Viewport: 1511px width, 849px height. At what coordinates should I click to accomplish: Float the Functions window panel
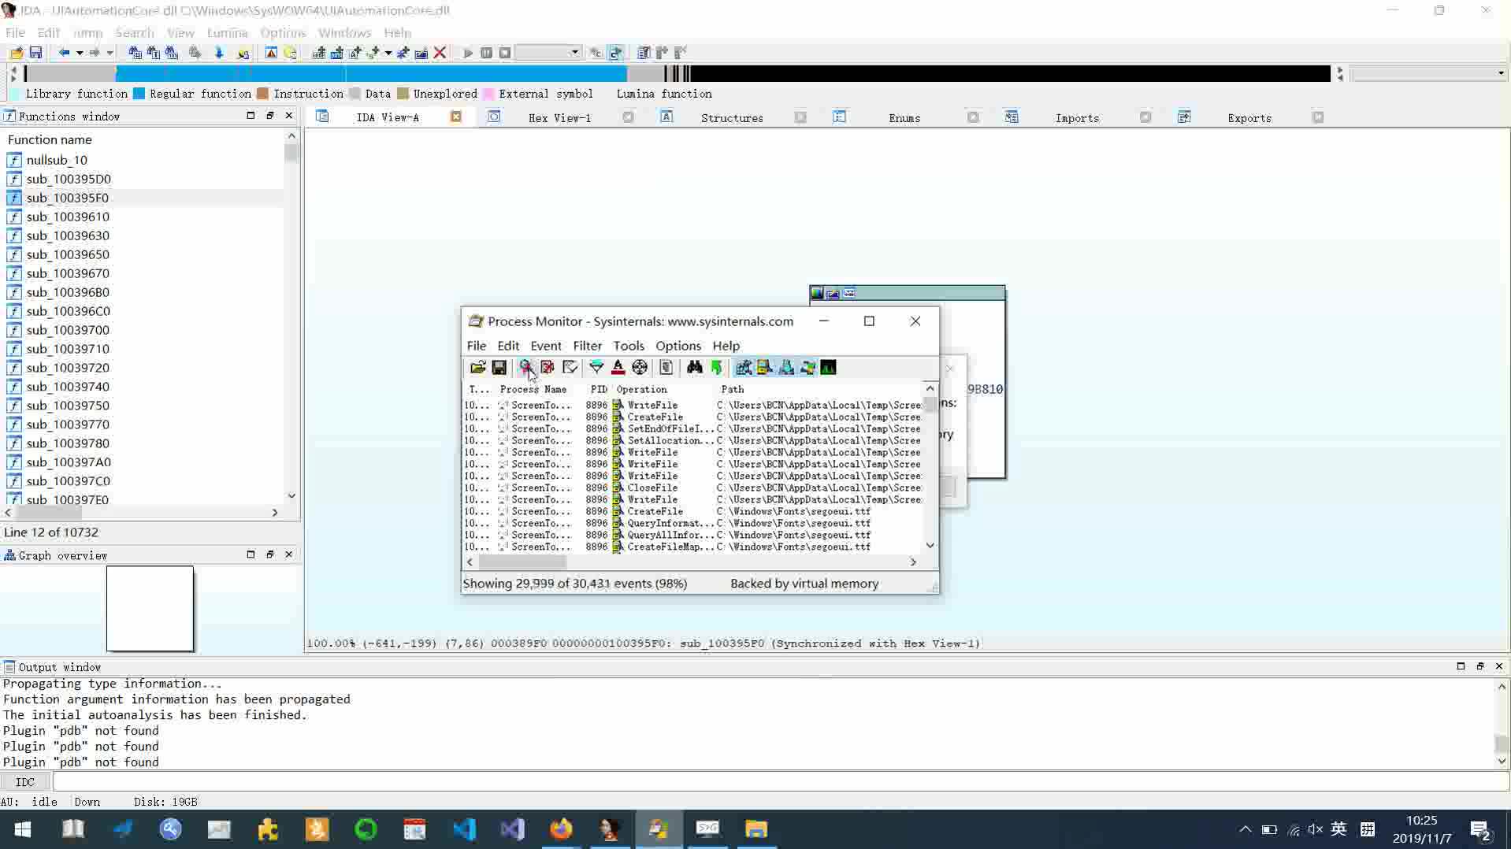(270, 116)
